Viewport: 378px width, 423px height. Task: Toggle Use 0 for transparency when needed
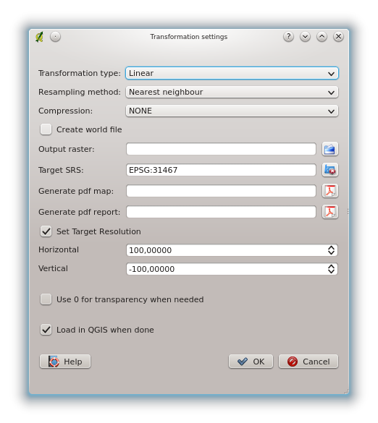point(46,299)
